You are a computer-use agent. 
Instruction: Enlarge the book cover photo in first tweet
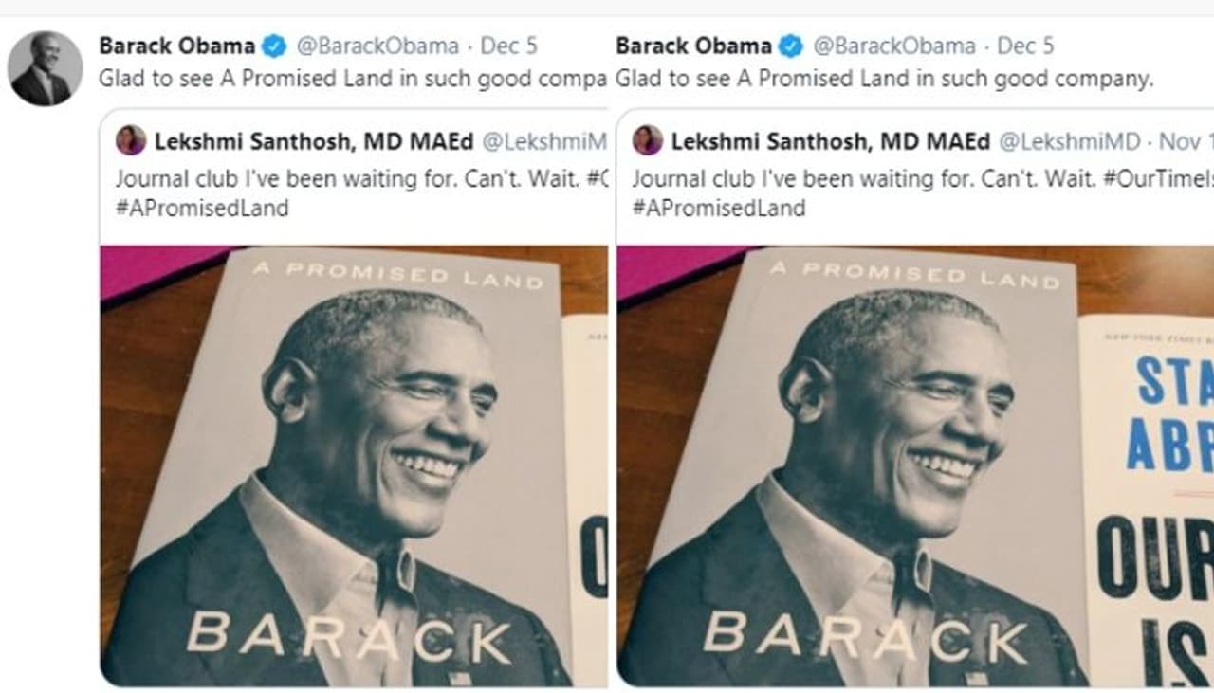[x=354, y=465]
